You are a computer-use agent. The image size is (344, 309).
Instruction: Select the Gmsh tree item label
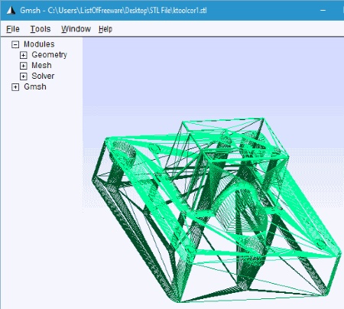35,86
